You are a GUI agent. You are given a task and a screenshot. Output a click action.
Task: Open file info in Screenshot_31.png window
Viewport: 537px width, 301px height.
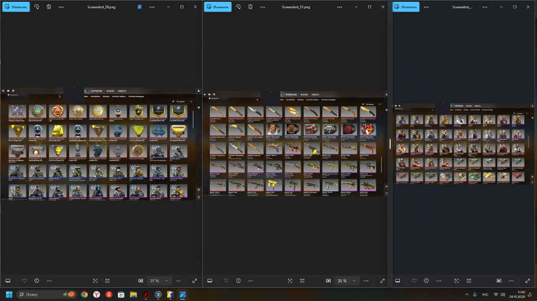click(x=238, y=281)
